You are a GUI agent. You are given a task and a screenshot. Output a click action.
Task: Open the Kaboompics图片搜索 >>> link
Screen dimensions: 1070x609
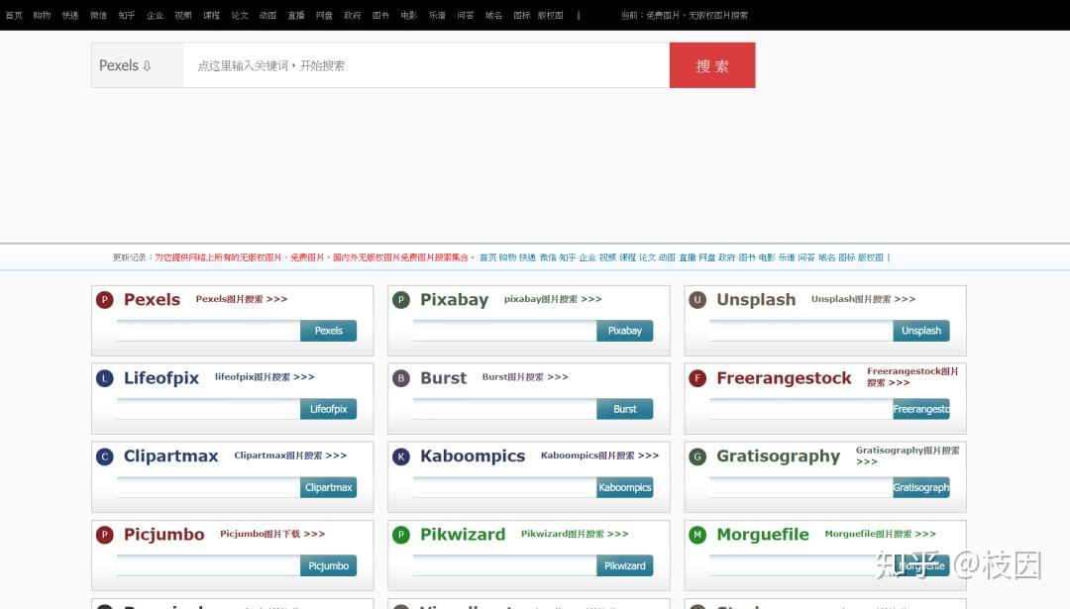(x=599, y=455)
